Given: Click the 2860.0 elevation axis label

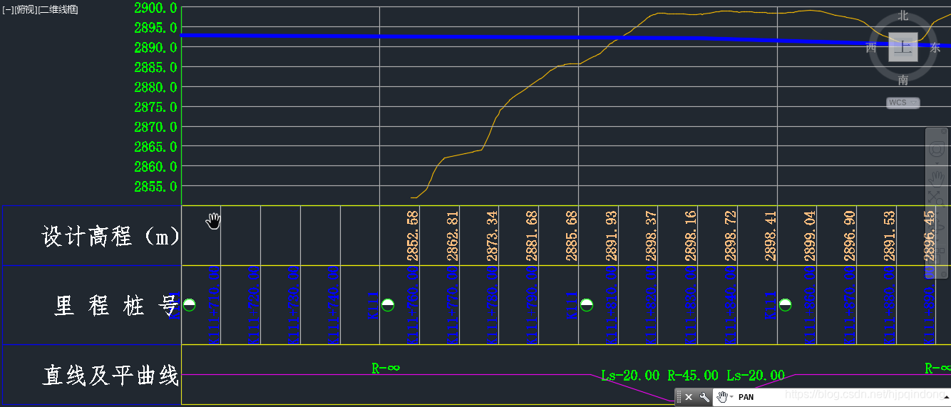Looking at the screenshot, I should click(155, 167).
